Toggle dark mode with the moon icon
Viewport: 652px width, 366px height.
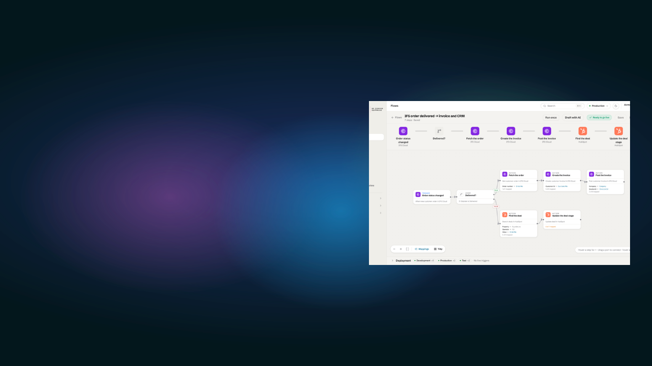(616, 106)
